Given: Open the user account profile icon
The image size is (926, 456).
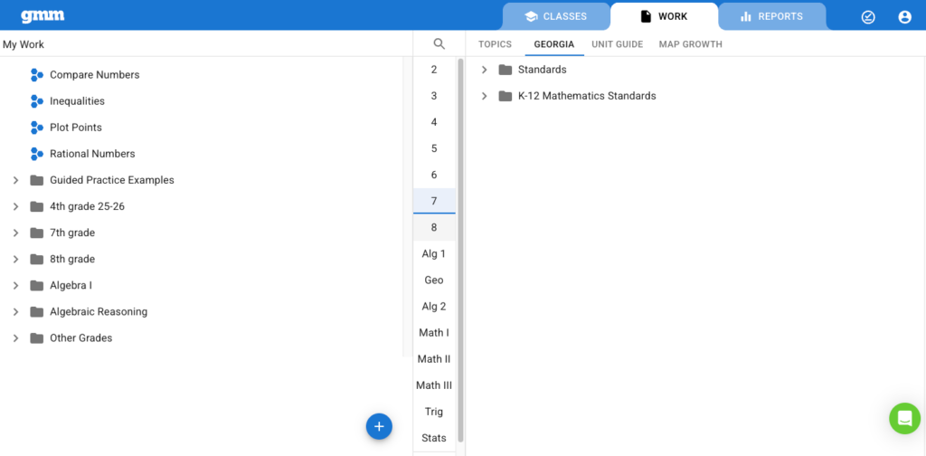Looking at the screenshot, I should coord(904,16).
